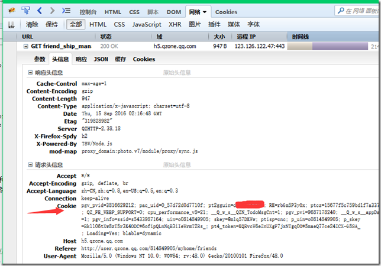Open the CSS panel tab
Screen dimensions: 381x266
(x=134, y=12)
